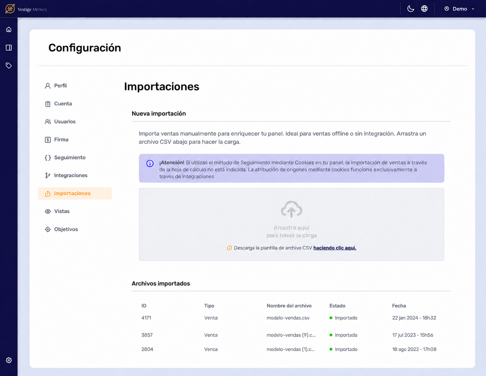Click the Vestige Metrics logo
The image size is (486, 376).
[x=26, y=9]
